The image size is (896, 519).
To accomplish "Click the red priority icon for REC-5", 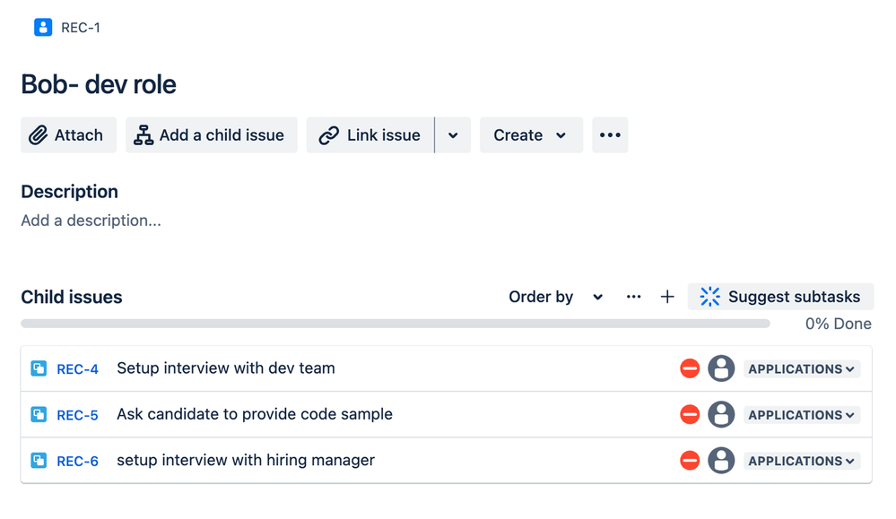I will tap(690, 415).
